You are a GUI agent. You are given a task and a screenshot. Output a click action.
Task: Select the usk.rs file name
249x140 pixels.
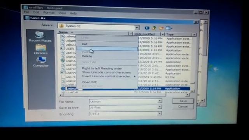[71, 77]
